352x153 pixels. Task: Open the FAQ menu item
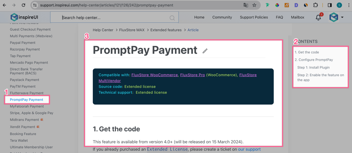[279, 17]
